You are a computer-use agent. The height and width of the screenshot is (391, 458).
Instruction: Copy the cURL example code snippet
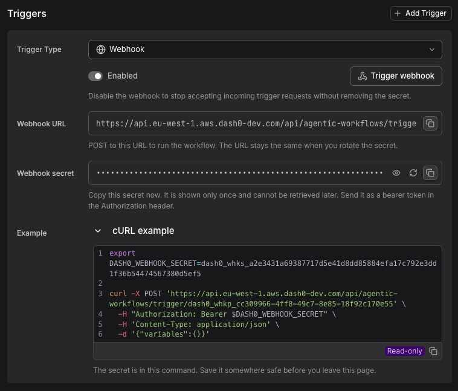[433, 351]
